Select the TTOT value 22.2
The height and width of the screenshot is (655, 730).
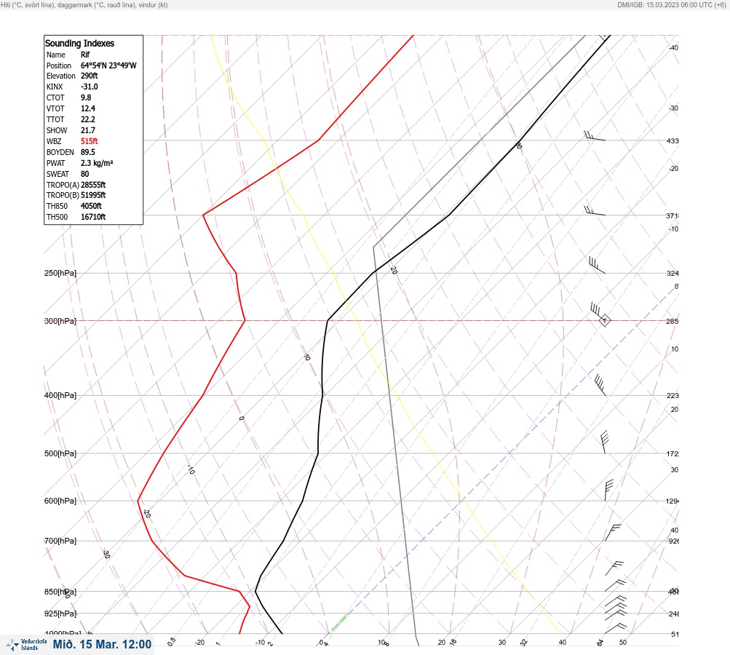(88, 119)
